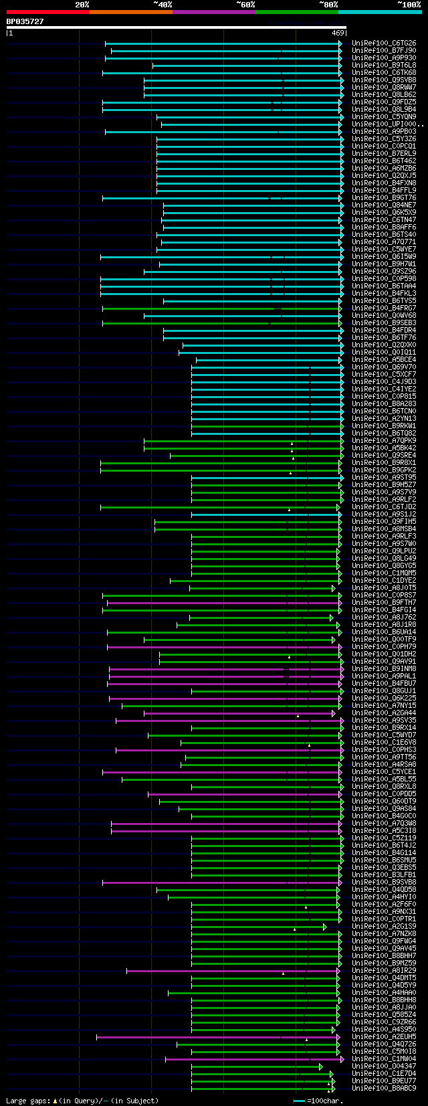Viewport: 428px width, 1106px height.
Task: Select the UniRef100_C1MW04 label
Action: click(384, 1058)
